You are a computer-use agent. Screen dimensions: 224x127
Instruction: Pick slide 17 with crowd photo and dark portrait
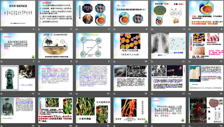pos(168,78)
